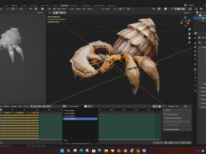This screenshot has width=206, height=154.
Task: Open right viewport Options dropdown
Action: click(188, 13)
